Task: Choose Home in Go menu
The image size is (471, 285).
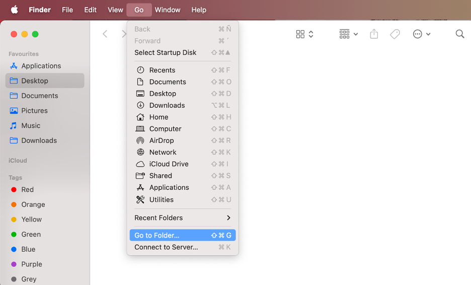Action: coord(183,117)
